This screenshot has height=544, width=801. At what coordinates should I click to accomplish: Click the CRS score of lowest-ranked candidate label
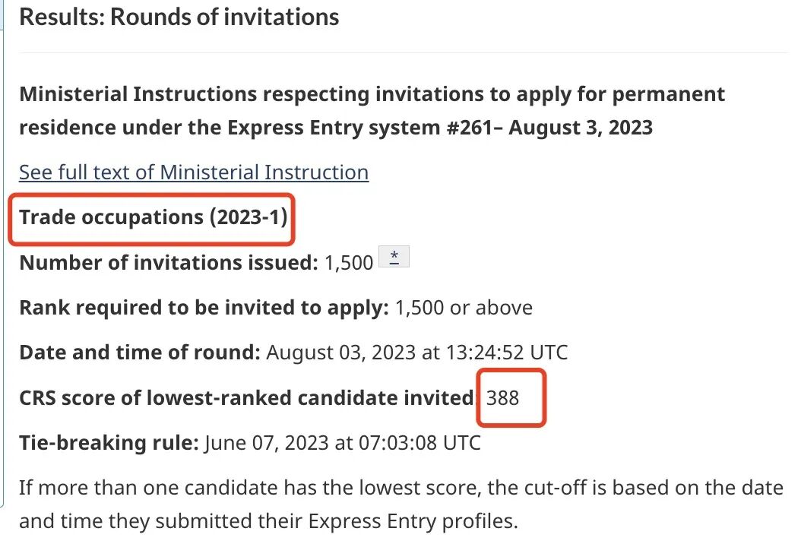(x=248, y=398)
